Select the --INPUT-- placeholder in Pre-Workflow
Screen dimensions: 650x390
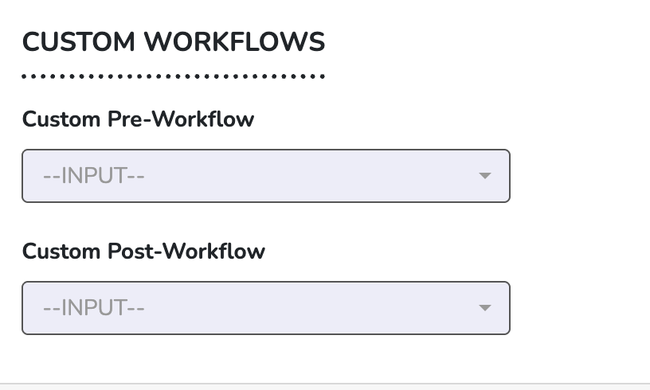coord(93,176)
